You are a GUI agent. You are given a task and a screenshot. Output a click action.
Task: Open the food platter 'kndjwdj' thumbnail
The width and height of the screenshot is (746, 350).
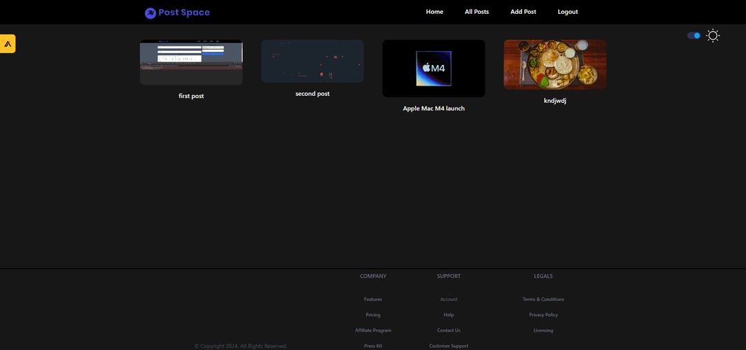pos(555,65)
